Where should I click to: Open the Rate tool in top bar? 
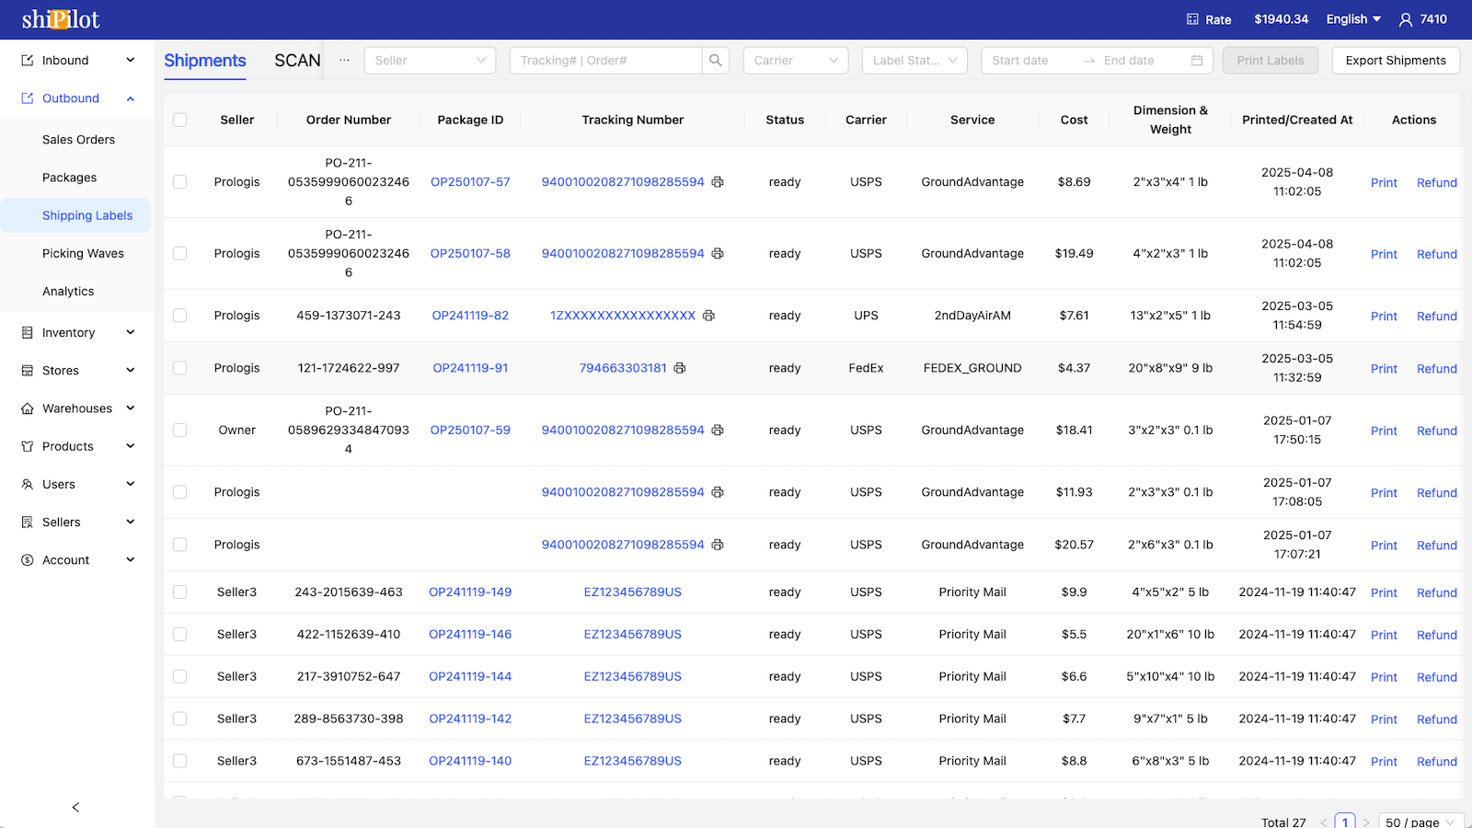(1209, 18)
